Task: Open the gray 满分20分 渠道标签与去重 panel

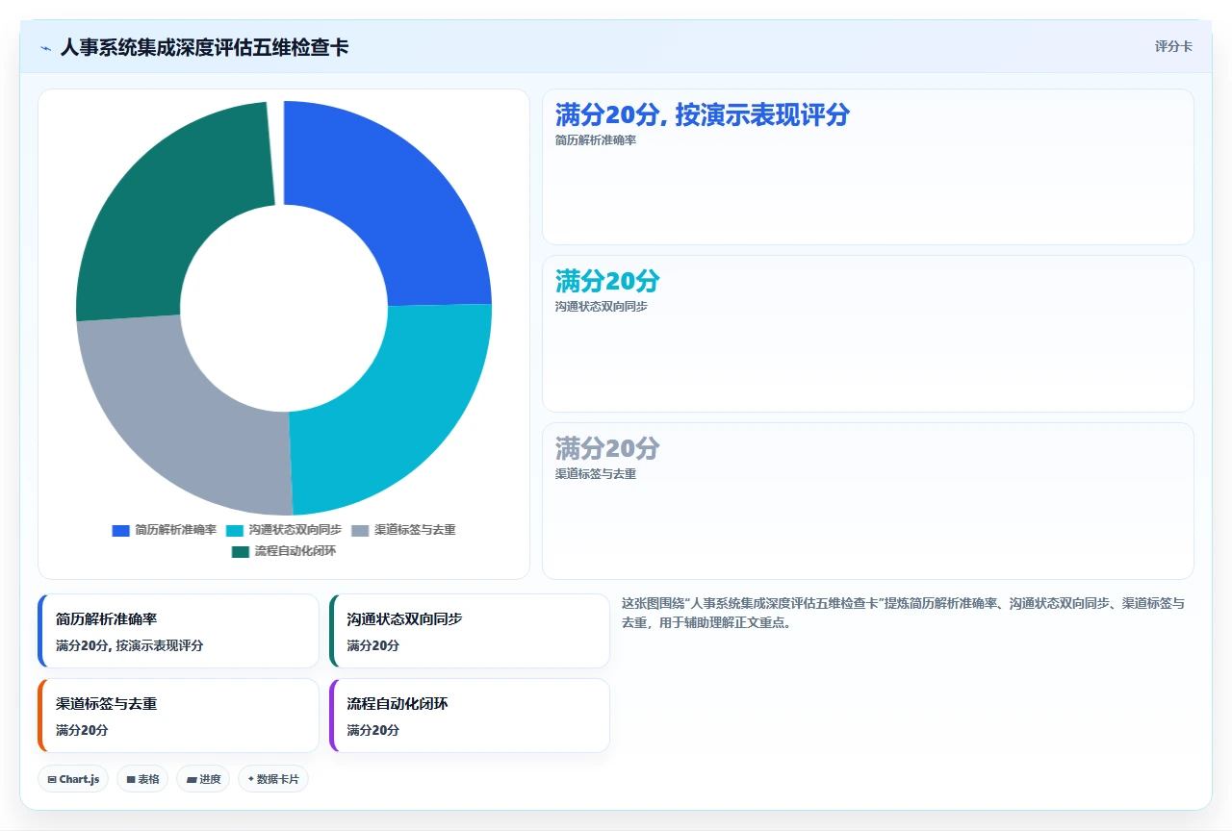Action: [868, 501]
